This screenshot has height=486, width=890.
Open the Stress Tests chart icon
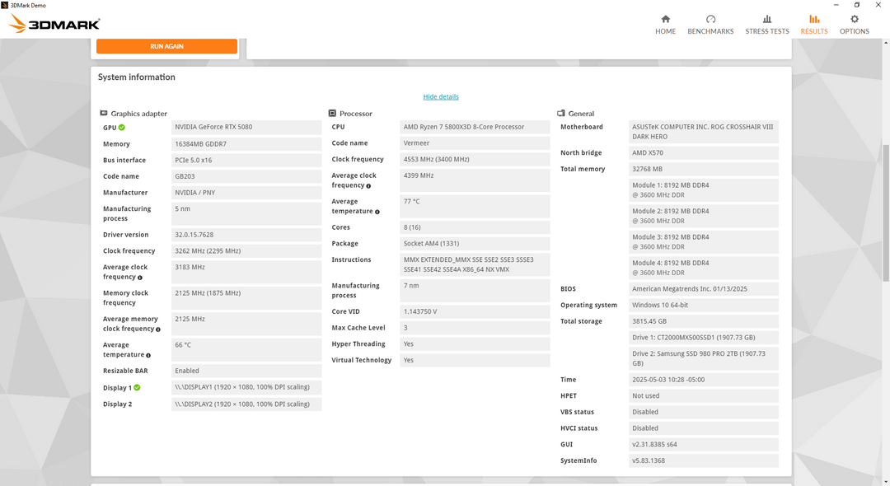[x=767, y=19]
